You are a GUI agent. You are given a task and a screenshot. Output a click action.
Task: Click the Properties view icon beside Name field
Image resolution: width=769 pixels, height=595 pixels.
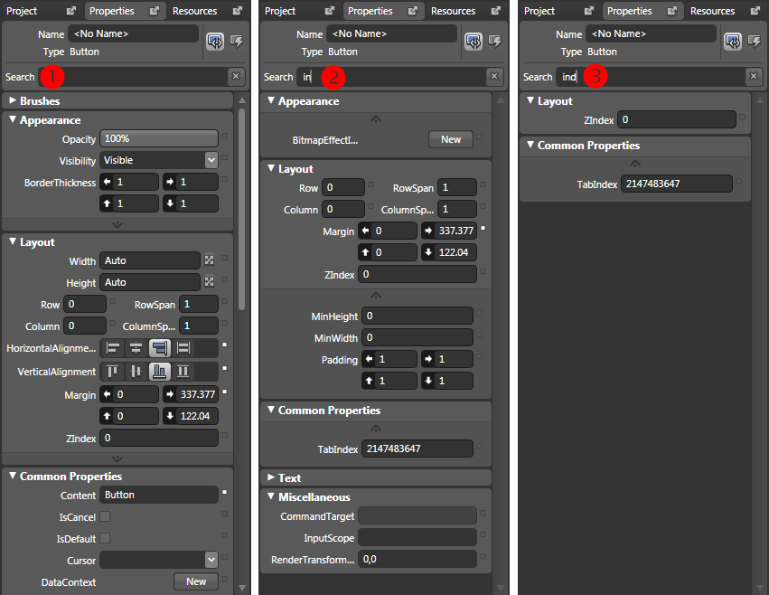tap(214, 41)
